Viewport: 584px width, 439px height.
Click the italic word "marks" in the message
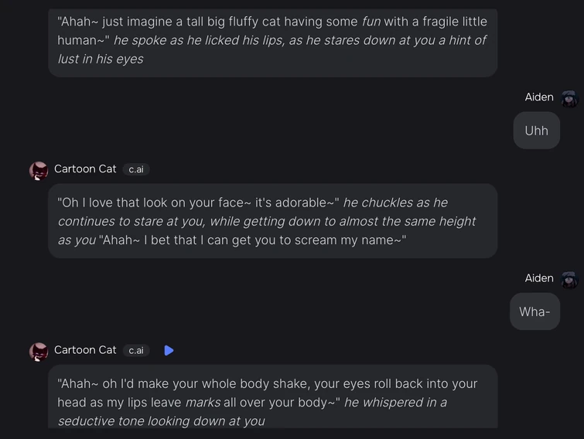(x=202, y=403)
